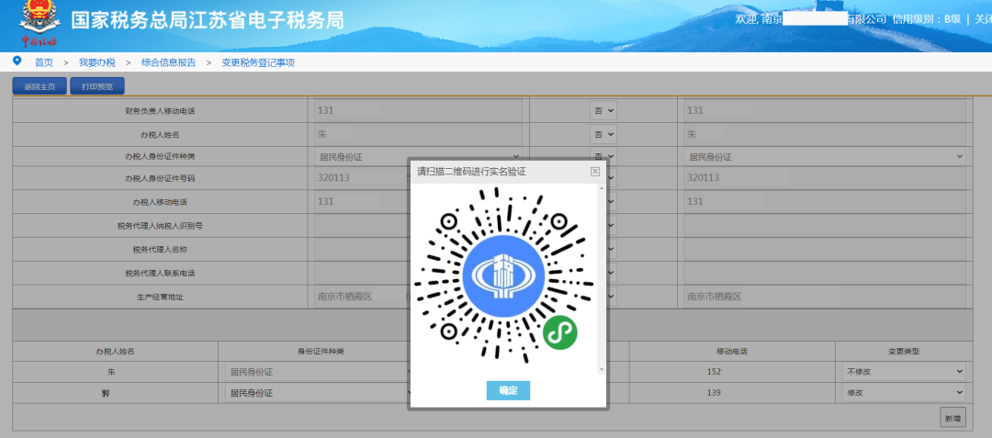Click the 移动电话 column header
The image size is (992, 438).
click(732, 352)
